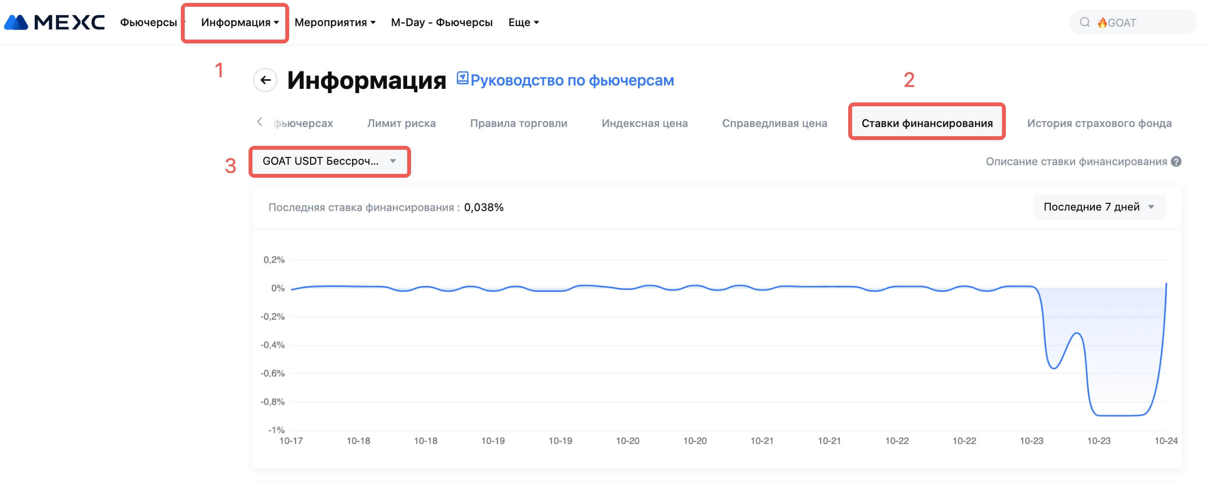This screenshot has width=1208, height=482.
Task: Switch to Лимит риска tab
Action: [x=401, y=124]
